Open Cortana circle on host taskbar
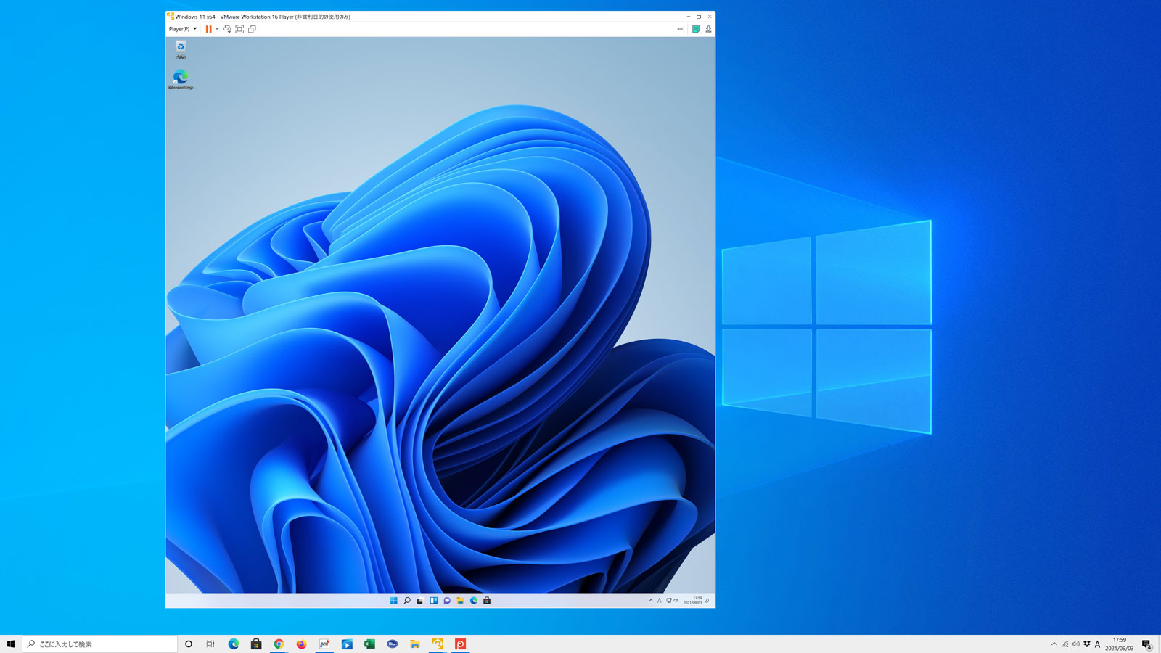This screenshot has width=1161, height=653. [x=189, y=644]
